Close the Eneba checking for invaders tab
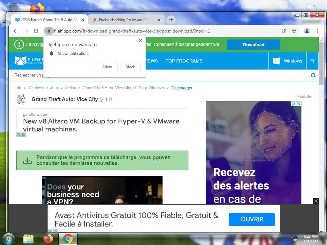327x245 pixels. click(159, 20)
